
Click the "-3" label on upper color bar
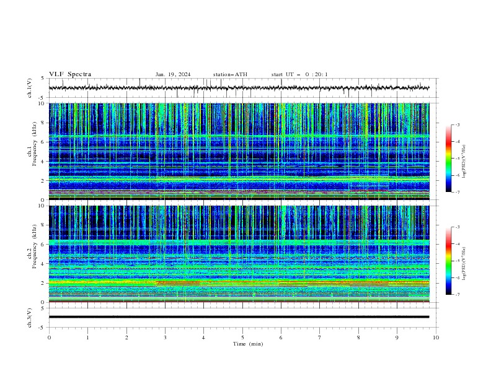click(x=458, y=124)
